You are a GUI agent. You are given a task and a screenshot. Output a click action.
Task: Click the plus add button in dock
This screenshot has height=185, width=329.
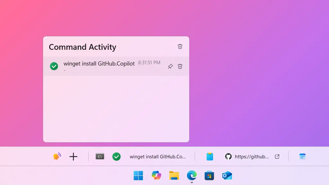coord(74,156)
